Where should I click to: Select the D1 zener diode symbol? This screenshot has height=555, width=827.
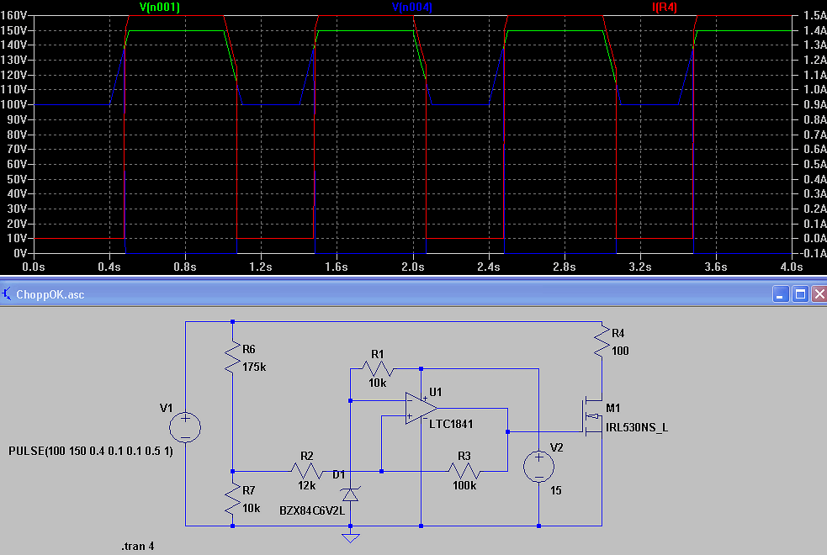point(350,494)
